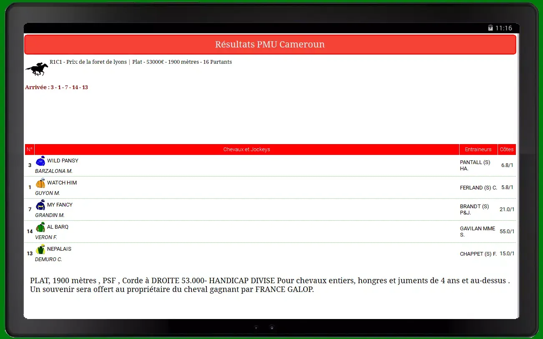Screen dimensions: 543x339
Task: Click odds value 6.8/1
Action: pos(507,165)
